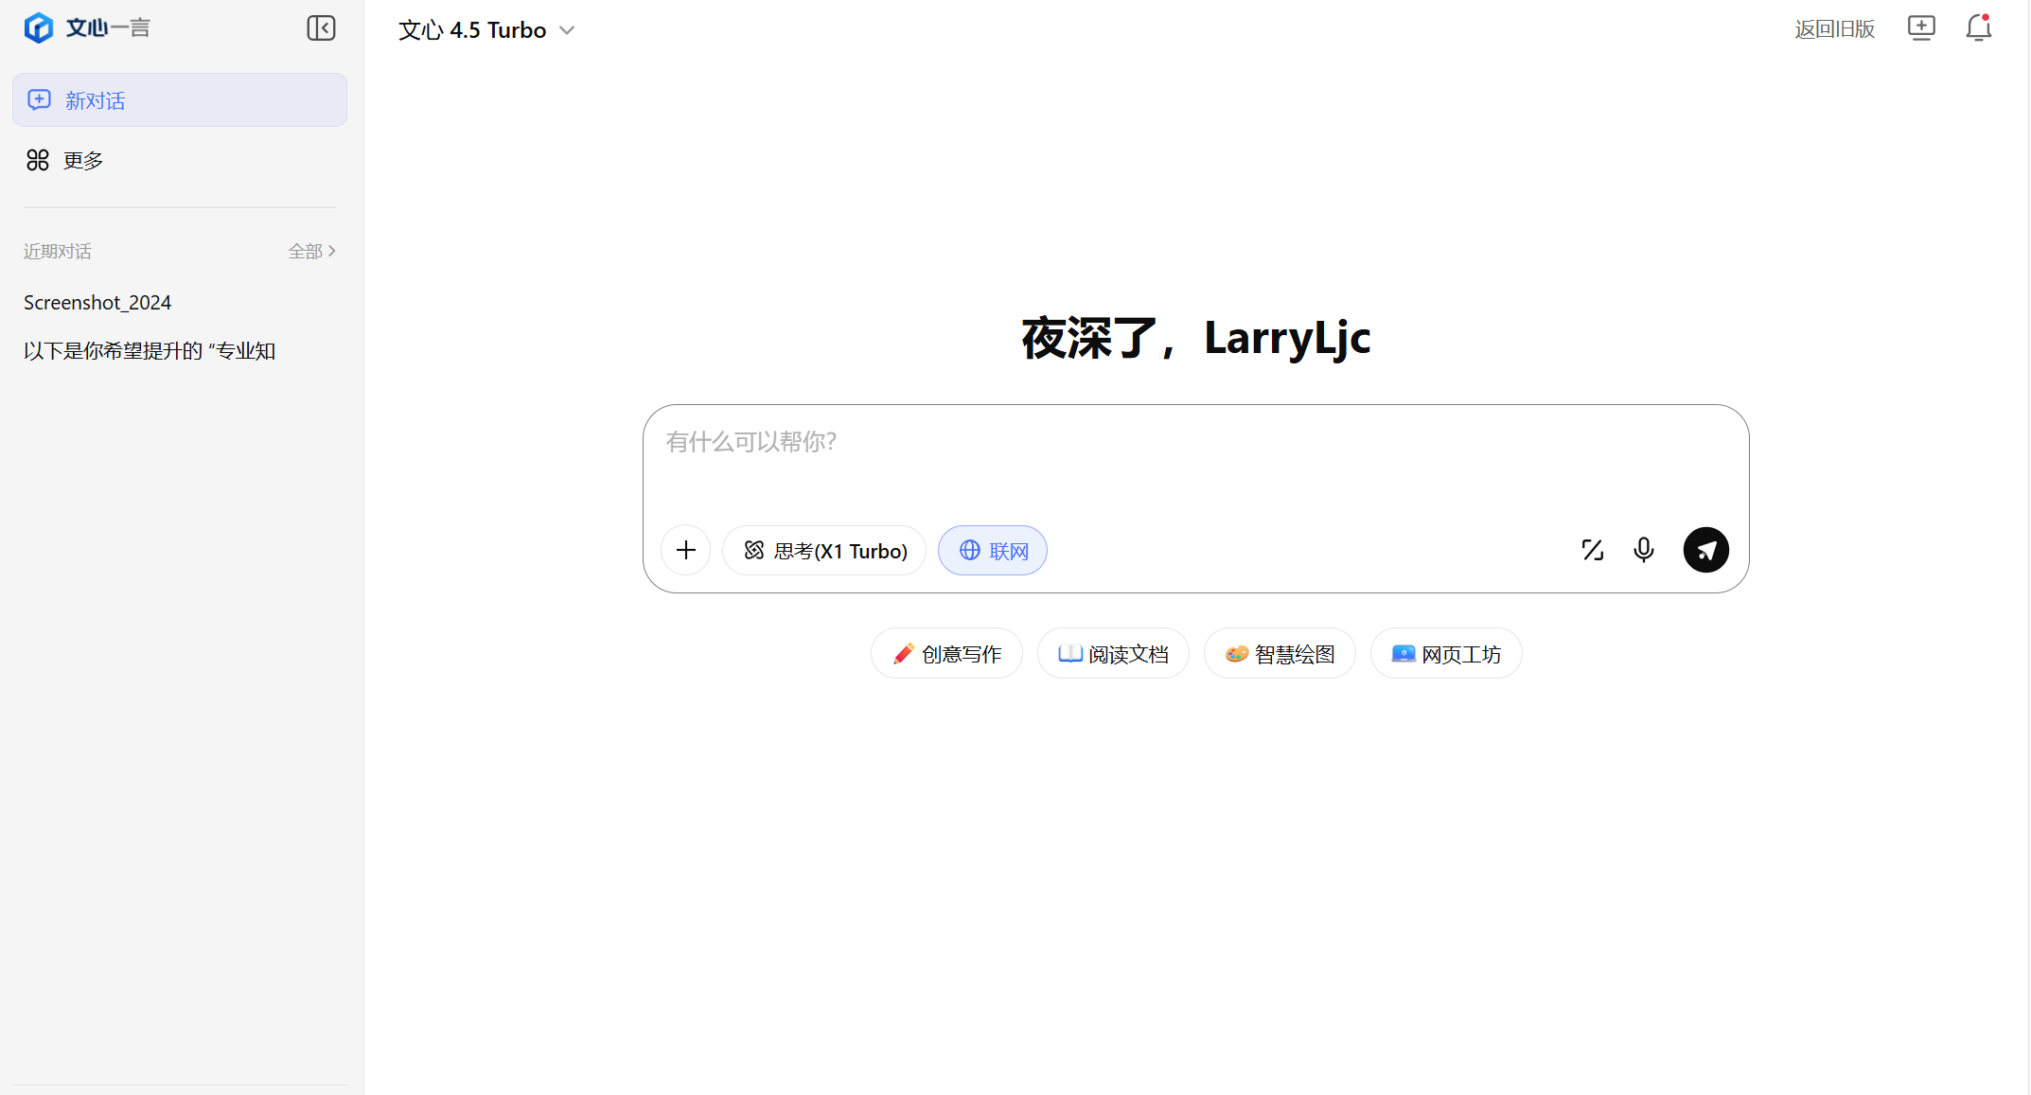Select the 智慧绘图 drawing shortcut
Screen dimensions: 2031x1095
tap(1279, 653)
